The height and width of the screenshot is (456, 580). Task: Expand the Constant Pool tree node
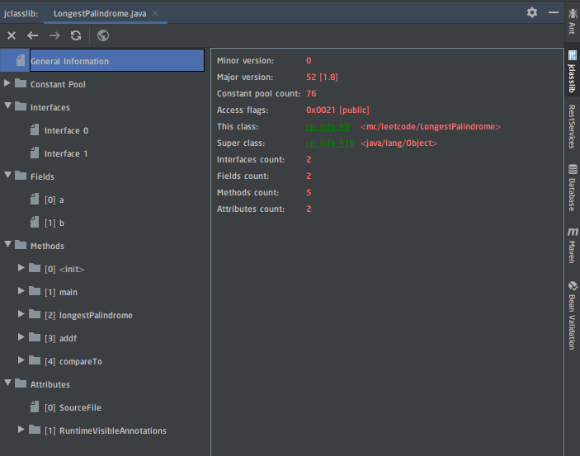tap(8, 83)
